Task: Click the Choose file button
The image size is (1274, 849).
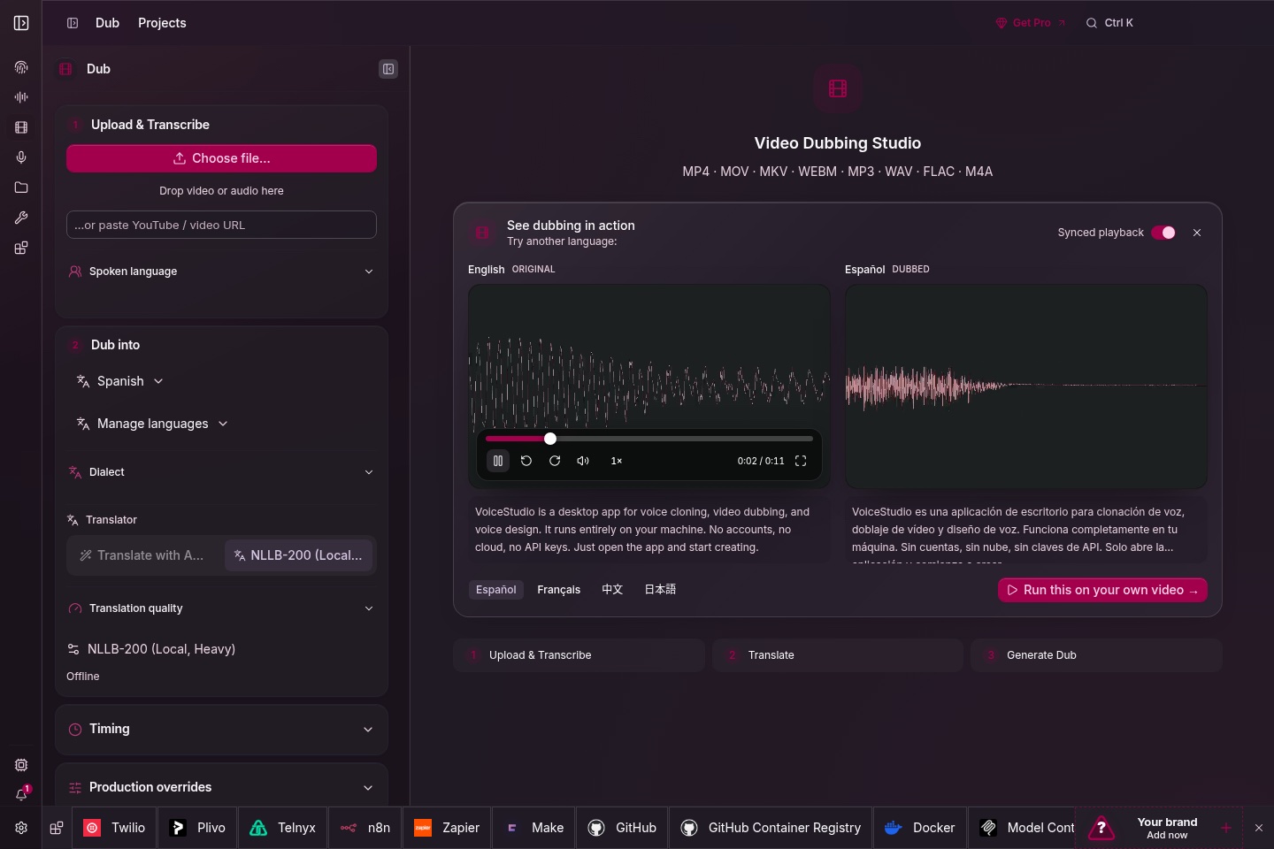Action: [x=221, y=158]
